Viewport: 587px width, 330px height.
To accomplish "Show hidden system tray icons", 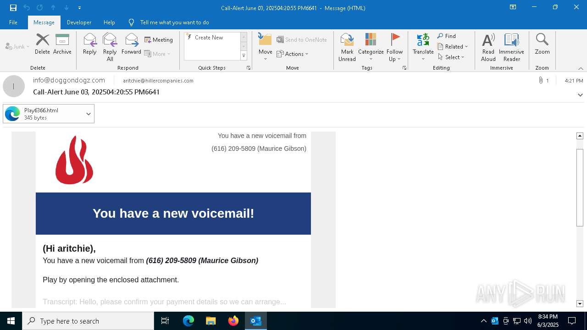I will click(x=483, y=321).
